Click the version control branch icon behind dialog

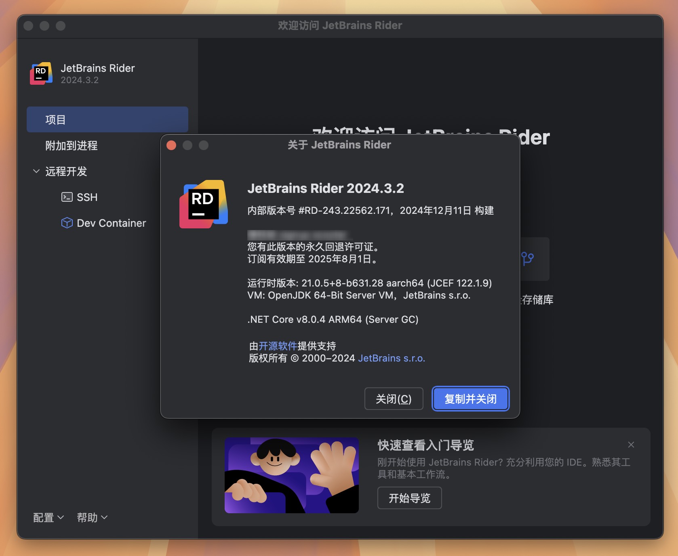528,259
